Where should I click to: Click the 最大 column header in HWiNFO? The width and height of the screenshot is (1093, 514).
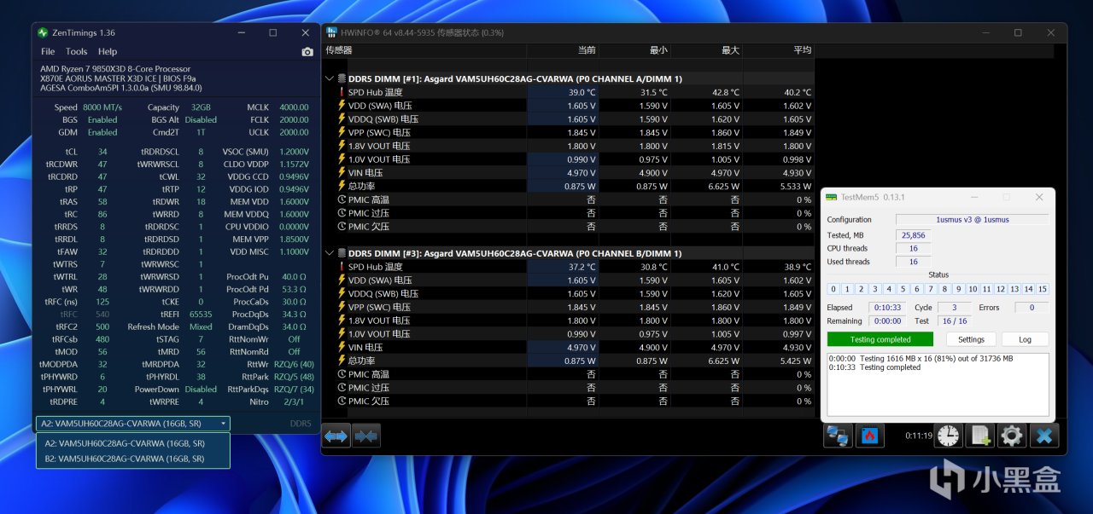(x=729, y=50)
